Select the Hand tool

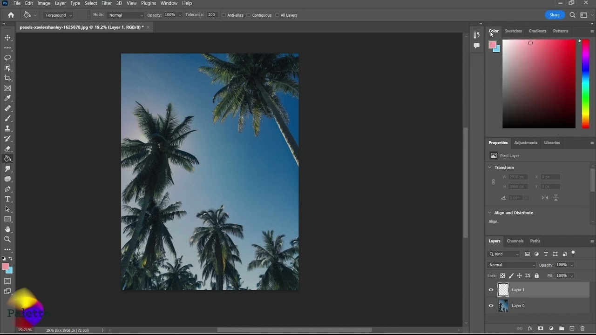tap(7, 229)
